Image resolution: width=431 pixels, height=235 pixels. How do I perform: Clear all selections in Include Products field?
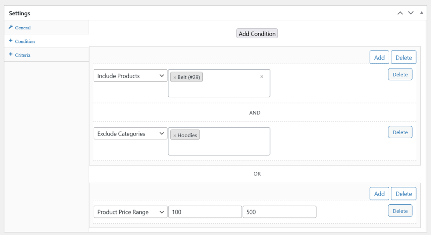262,77
